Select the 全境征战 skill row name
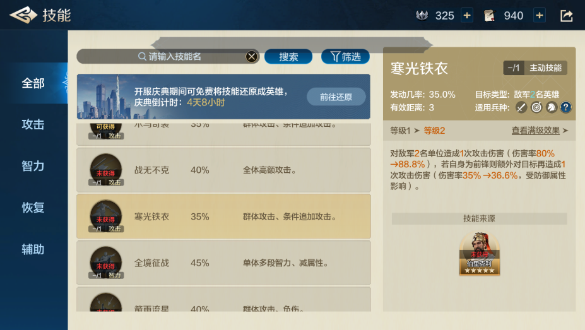Viewport: 585px width, 330px height. click(x=152, y=263)
